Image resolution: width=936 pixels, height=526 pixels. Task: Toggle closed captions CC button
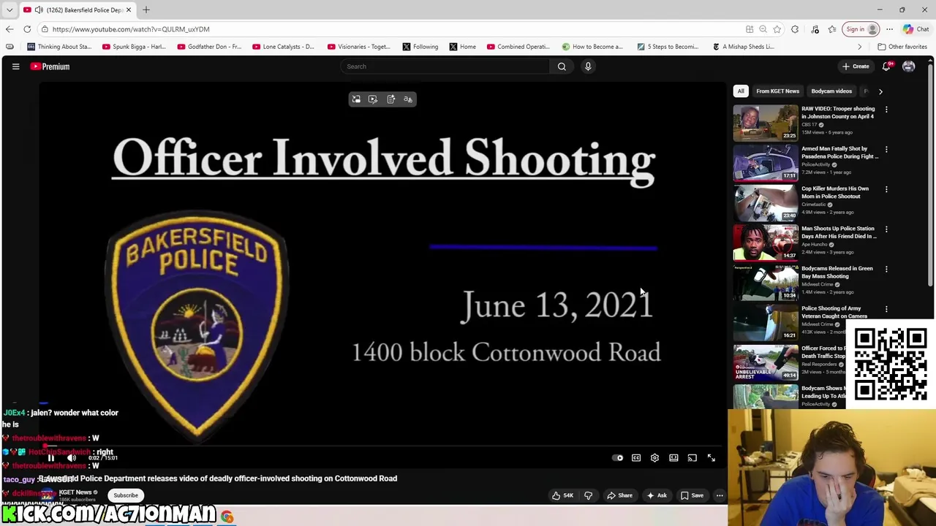coord(636,458)
